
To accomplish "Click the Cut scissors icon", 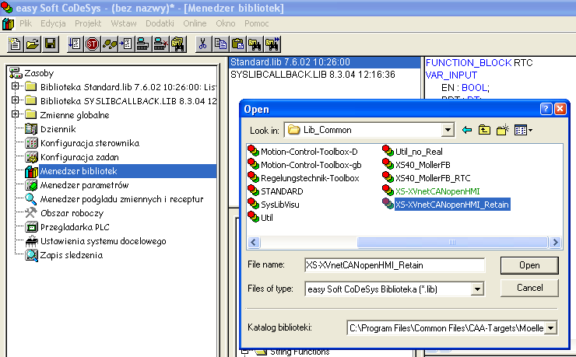I will tap(203, 44).
